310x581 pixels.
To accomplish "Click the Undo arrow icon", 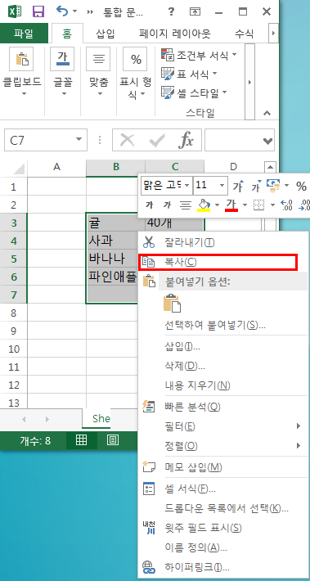I will point(62,11).
